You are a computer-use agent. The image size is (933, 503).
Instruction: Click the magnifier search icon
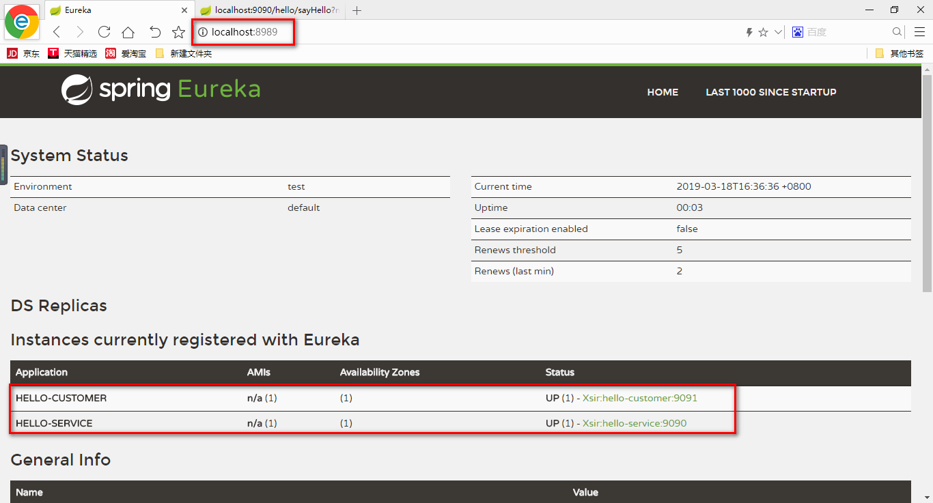897,32
